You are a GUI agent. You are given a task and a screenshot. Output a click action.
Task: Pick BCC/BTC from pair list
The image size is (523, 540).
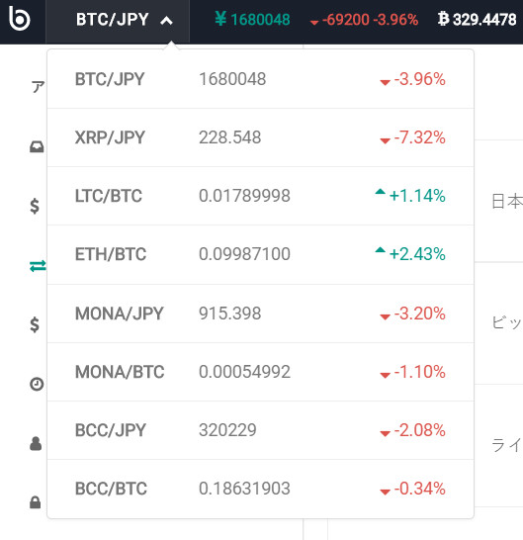pos(261,489)
